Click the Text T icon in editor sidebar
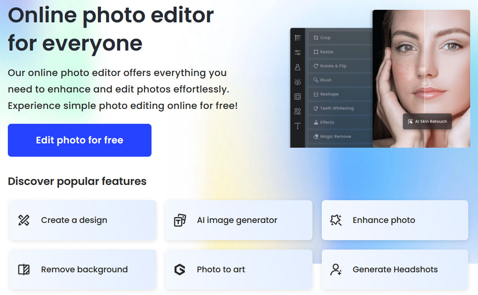 [298, 126]
